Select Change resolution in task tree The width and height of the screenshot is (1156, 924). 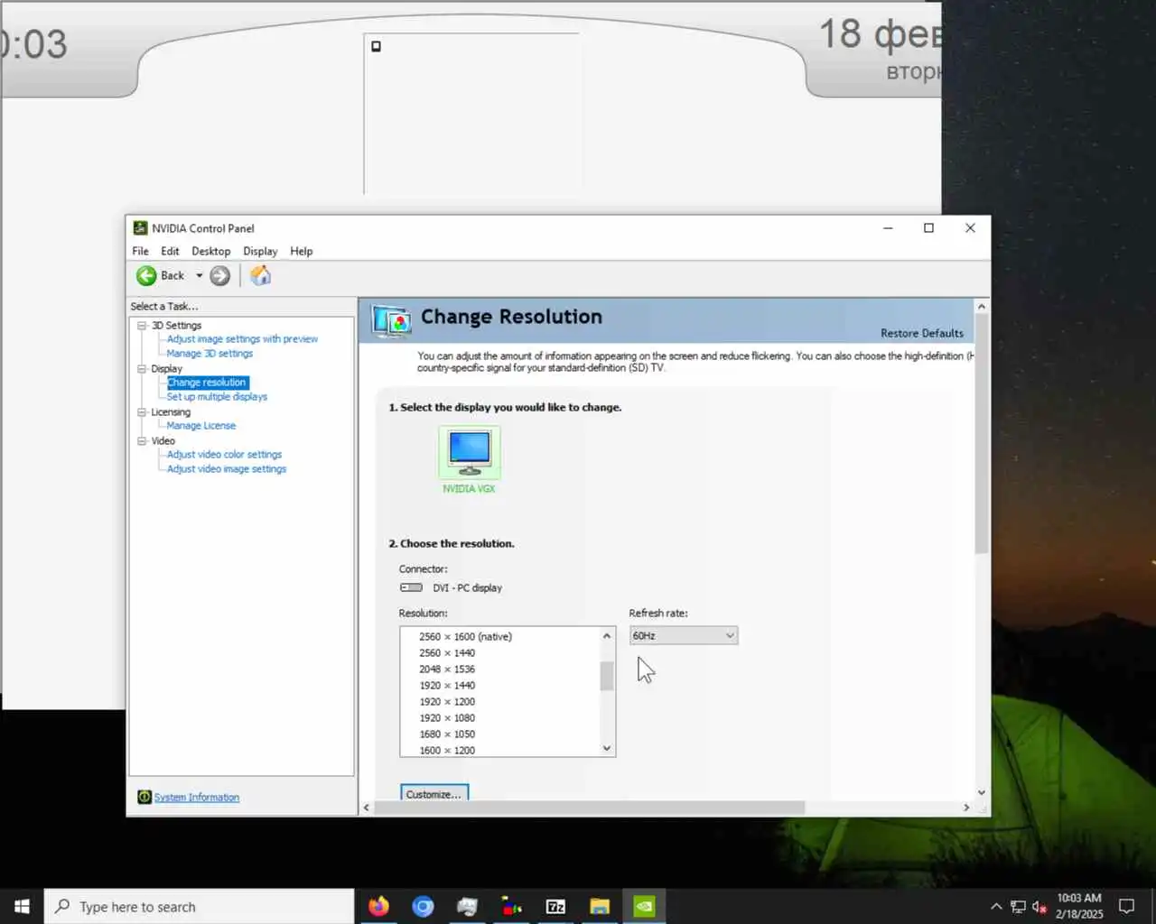(207, 383)
